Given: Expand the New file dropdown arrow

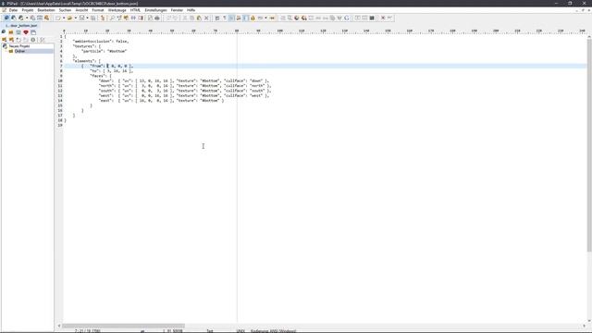Looking at the screenshot, I should (64, 18).
